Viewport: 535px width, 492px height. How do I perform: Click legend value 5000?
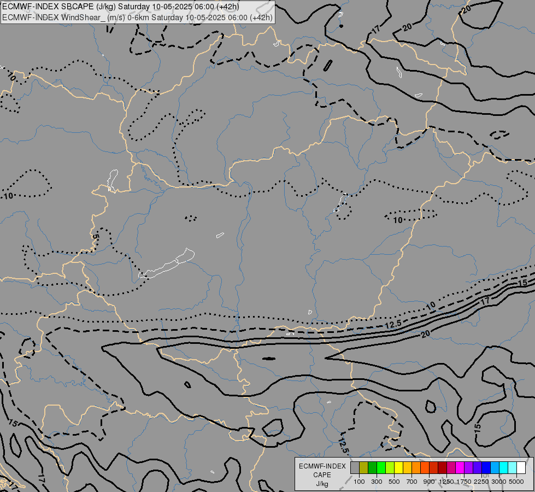click(x=516, y=482)
